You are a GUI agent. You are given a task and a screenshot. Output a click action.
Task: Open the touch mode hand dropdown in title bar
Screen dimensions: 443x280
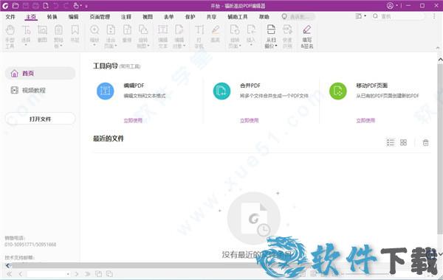(78, 5)
